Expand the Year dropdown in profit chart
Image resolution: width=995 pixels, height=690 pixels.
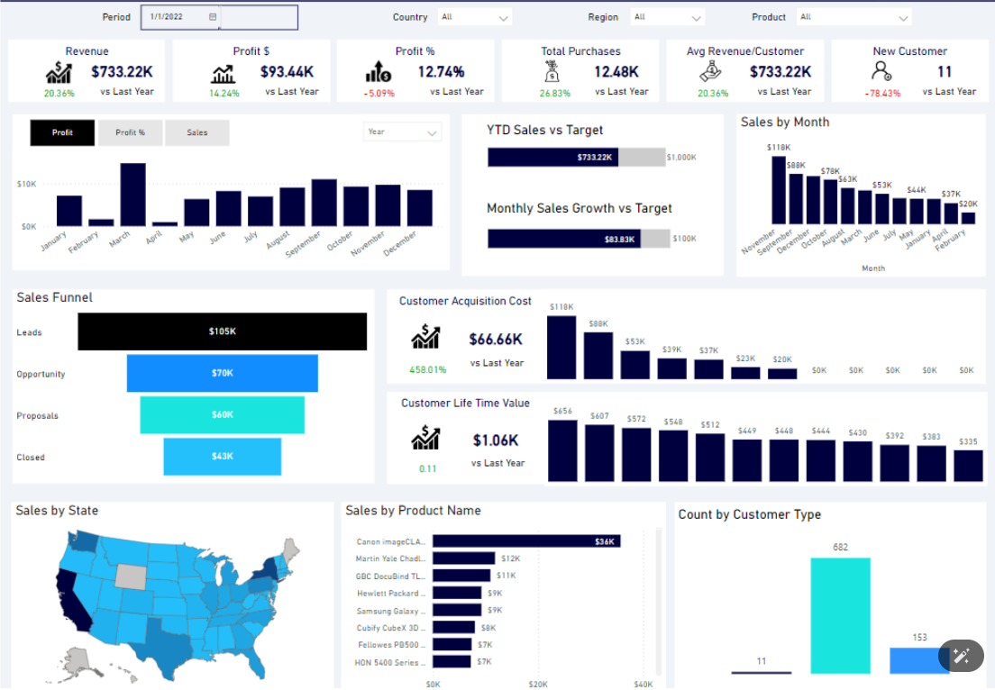[x=402, y=132]
